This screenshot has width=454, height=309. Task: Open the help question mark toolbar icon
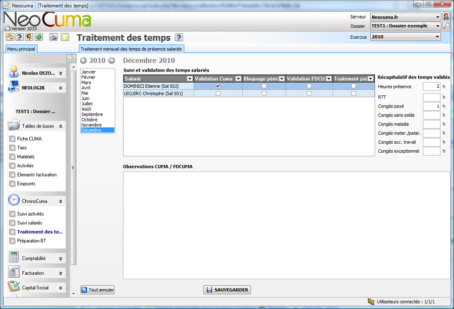click(19, 37)
